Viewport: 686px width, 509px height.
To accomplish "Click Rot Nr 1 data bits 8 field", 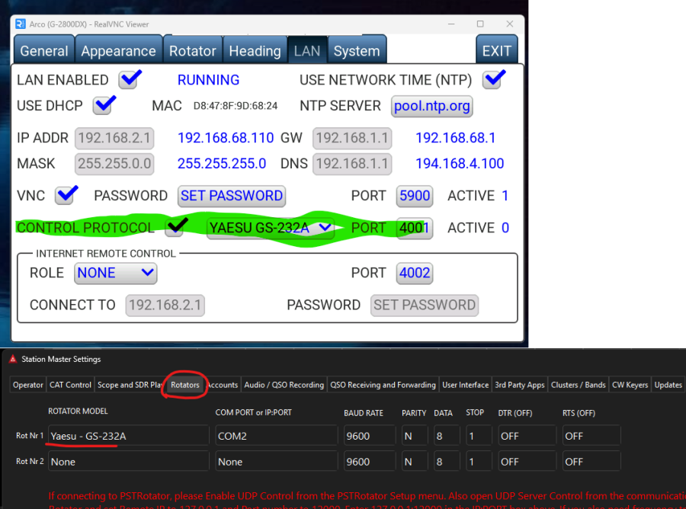I will [x=447, y=436].
